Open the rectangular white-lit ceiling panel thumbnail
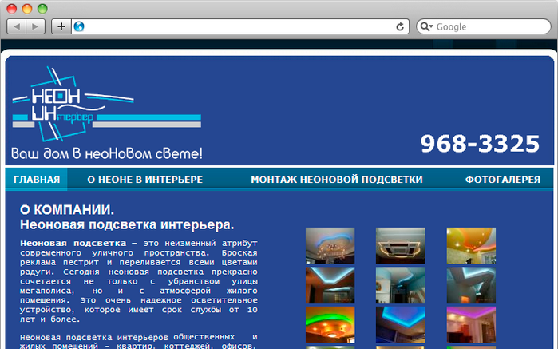 click(x=401, y=245)
